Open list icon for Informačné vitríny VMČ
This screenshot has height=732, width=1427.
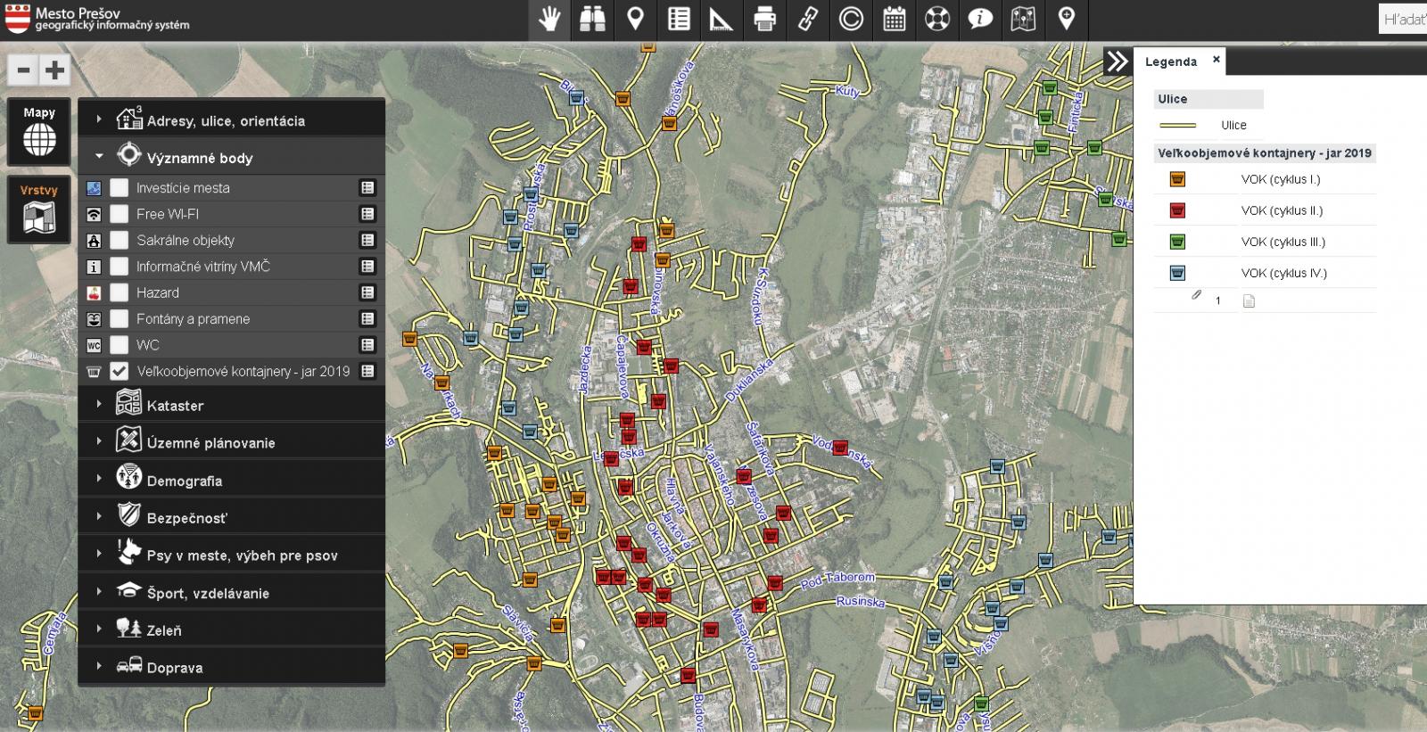click(x=367, y=267)
